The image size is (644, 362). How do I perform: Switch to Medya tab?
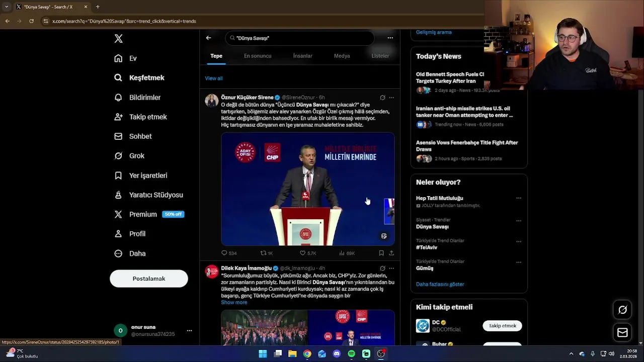pos(342,56)
